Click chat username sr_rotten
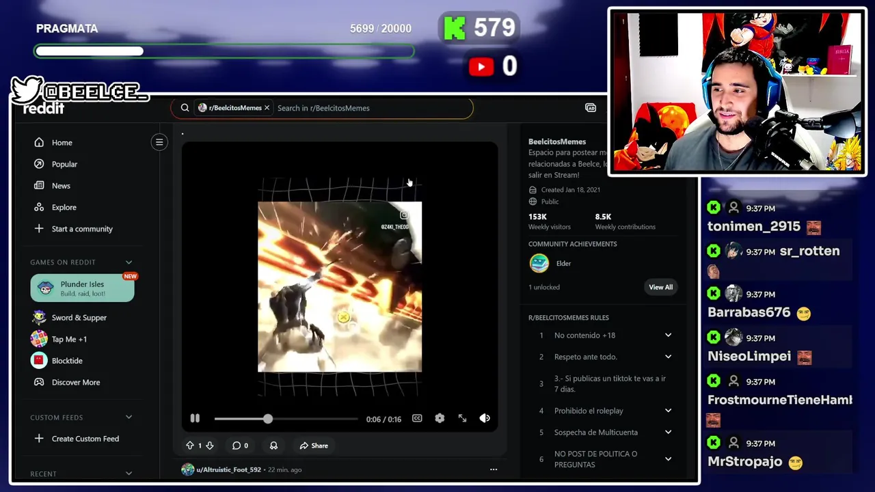The height and width of the screenshot is (492, 875). click(x=809, y=251)
